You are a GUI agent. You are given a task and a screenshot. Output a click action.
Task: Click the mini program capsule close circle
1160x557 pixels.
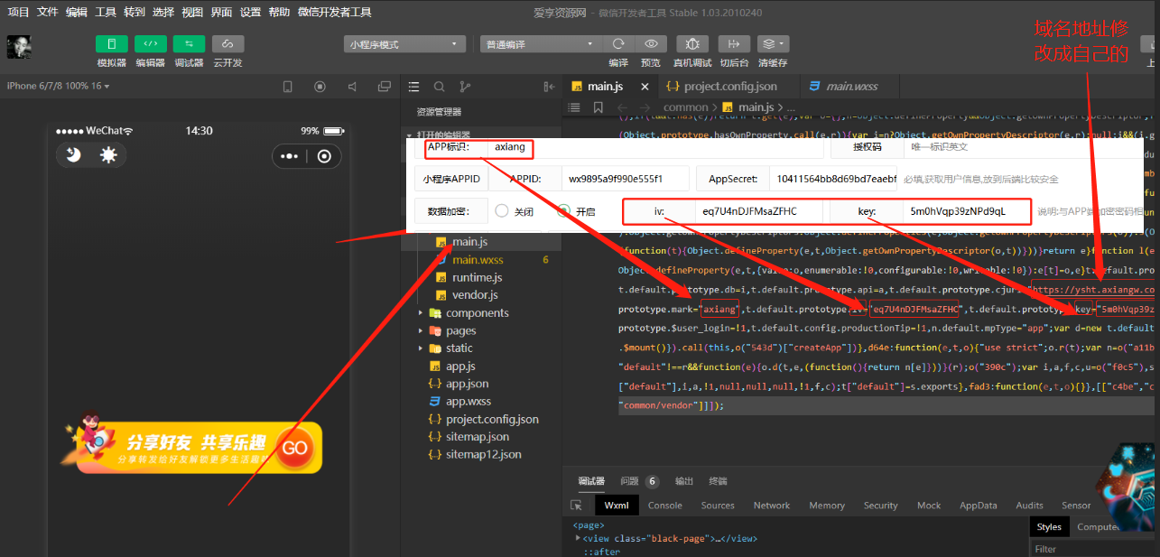point(324,156)
